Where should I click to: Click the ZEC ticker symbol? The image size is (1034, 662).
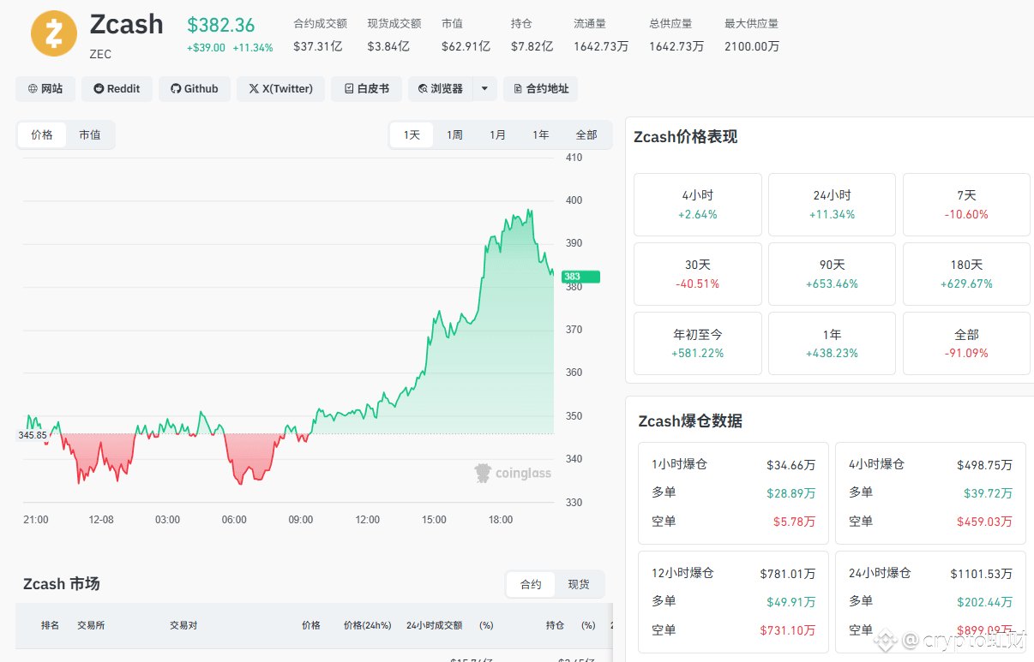[x=100, y=54]
